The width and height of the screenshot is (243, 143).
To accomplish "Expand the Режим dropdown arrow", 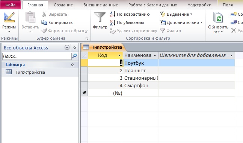I will point(9,31).
